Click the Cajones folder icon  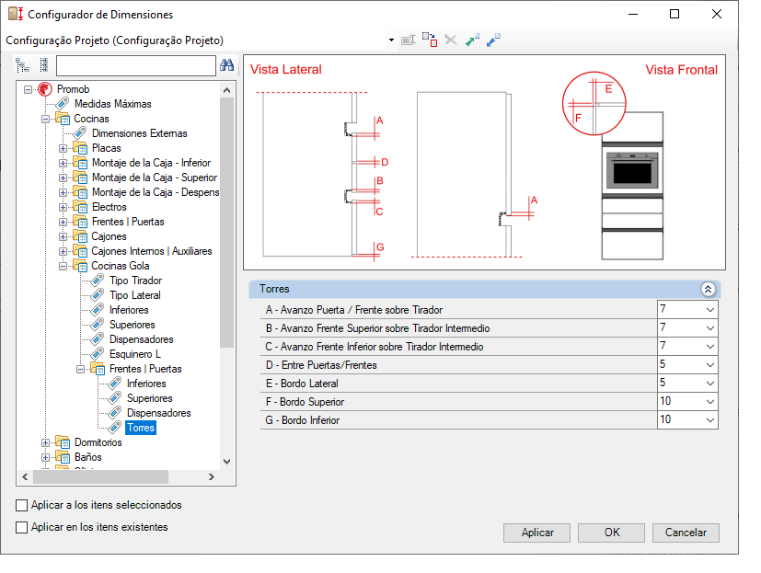tap(80, 236)
